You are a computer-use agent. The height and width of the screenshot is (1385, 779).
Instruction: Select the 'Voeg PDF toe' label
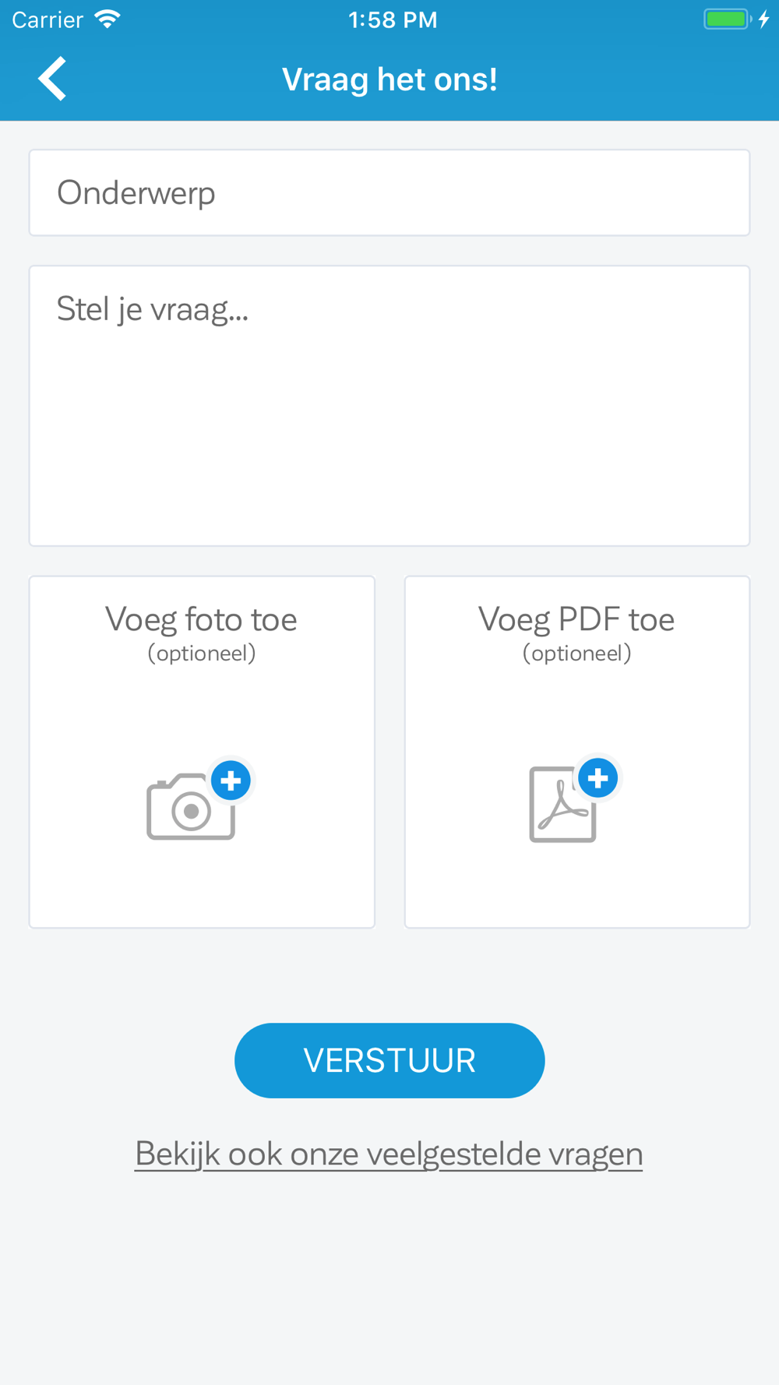576,620
